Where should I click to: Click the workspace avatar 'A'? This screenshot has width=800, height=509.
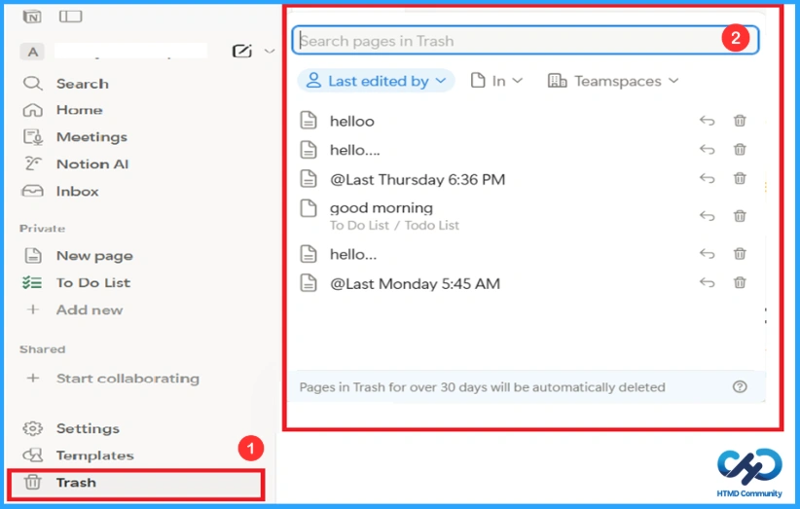click(33, 52)
